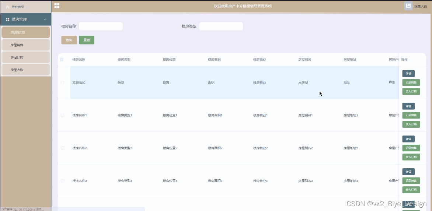Click the 房屋地址 column header

(x=350, y=59)
